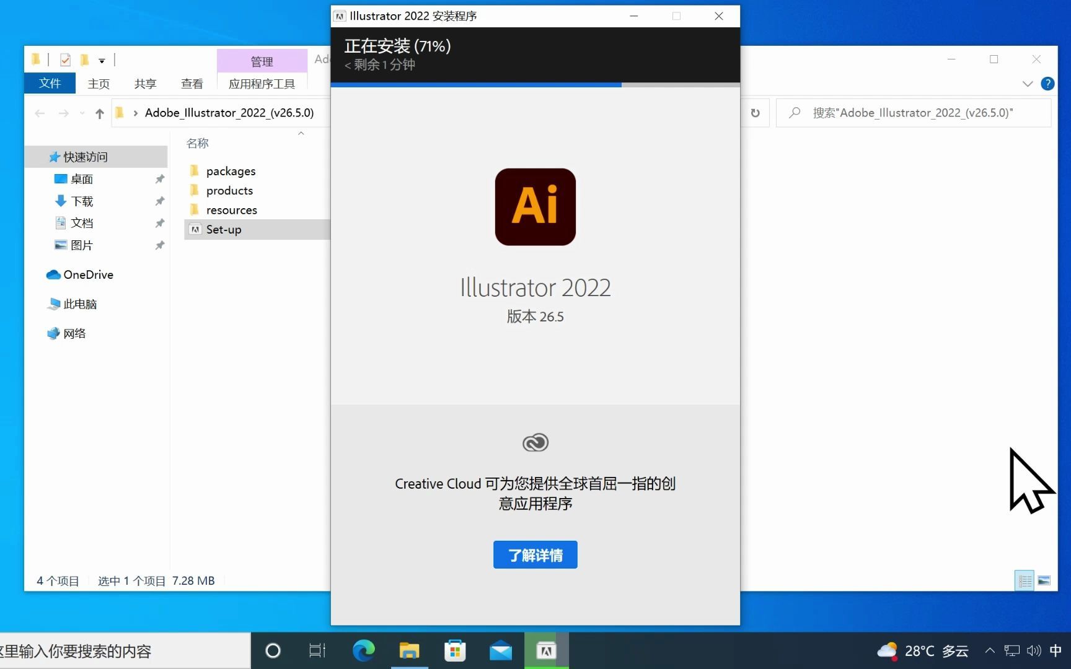Viewport: 1071px width, 669px height.
Task: Click the Explorer search box
Action: point(914,113)
